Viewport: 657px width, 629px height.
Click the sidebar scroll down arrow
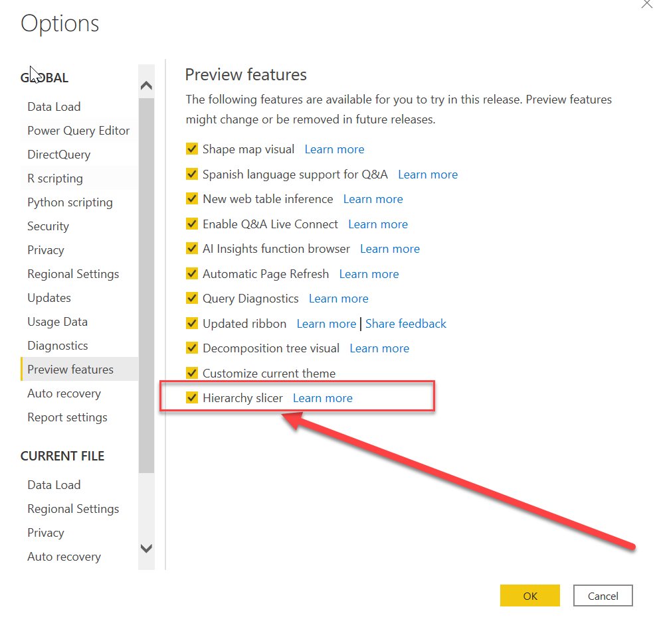[x=146, y=548]
